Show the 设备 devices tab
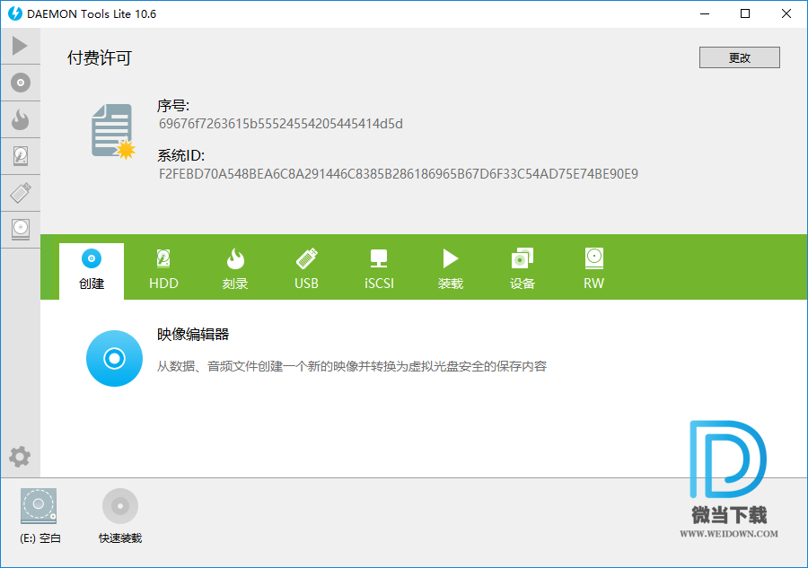Screen dimensions: 808x568 [x=523, y=269]
